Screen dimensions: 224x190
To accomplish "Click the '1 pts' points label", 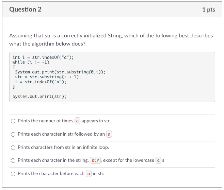I will point(208,10).
